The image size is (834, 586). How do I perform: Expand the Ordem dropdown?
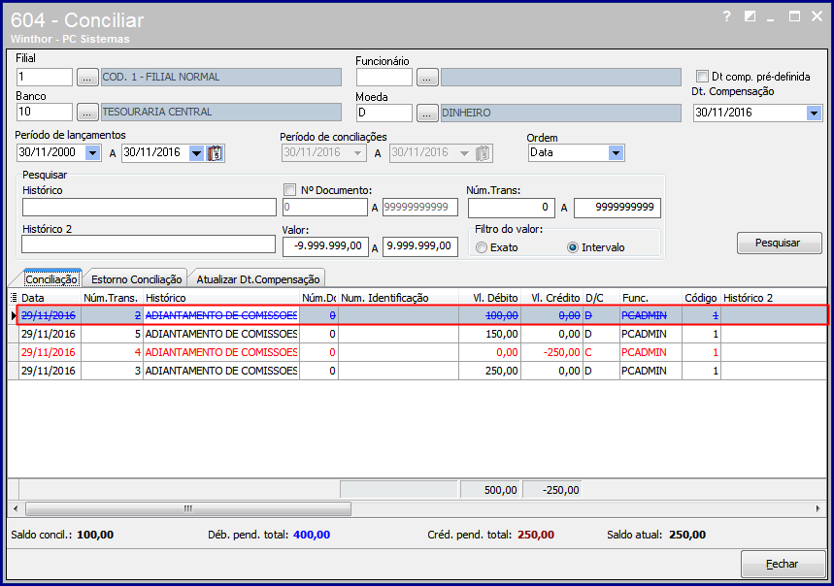tap(616, 153)
